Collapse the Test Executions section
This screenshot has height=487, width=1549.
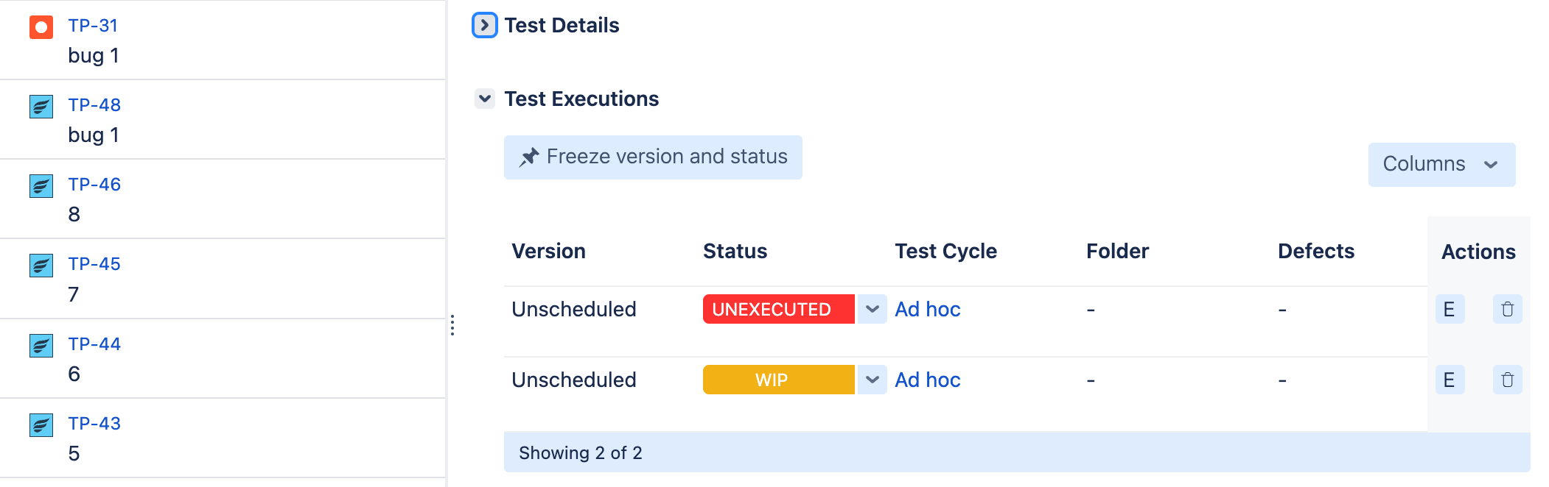pos(484,99)
